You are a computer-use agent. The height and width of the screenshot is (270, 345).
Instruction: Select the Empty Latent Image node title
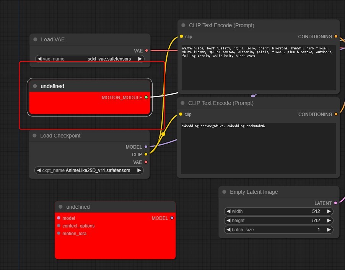(x=254, y=192)
